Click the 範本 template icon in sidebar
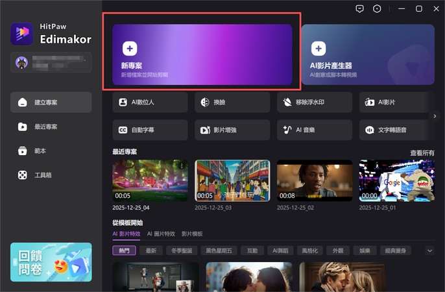Image resolution: width=445 pixels, height=292 pixels. coord(23,151)
